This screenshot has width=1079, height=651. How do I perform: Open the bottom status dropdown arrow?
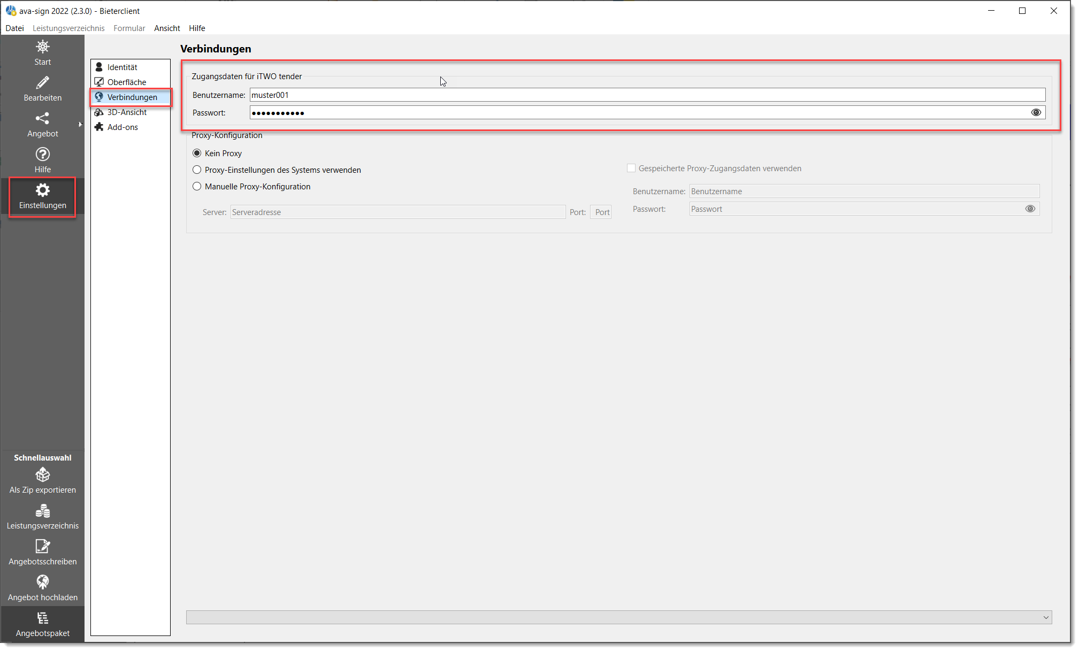click(x=1045, y=617)
